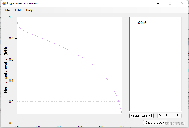Open the File menu
189x128 pixels.
click(x=7, y=10)
